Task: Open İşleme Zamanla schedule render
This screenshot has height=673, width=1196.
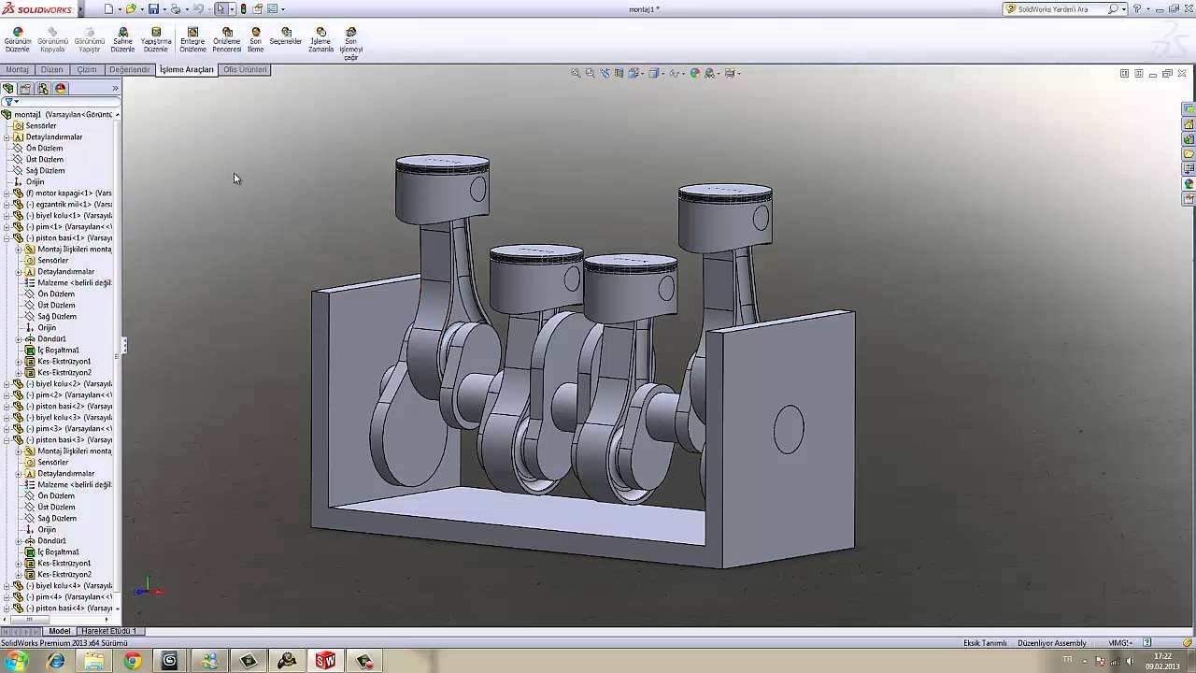Action: [320, 39]
